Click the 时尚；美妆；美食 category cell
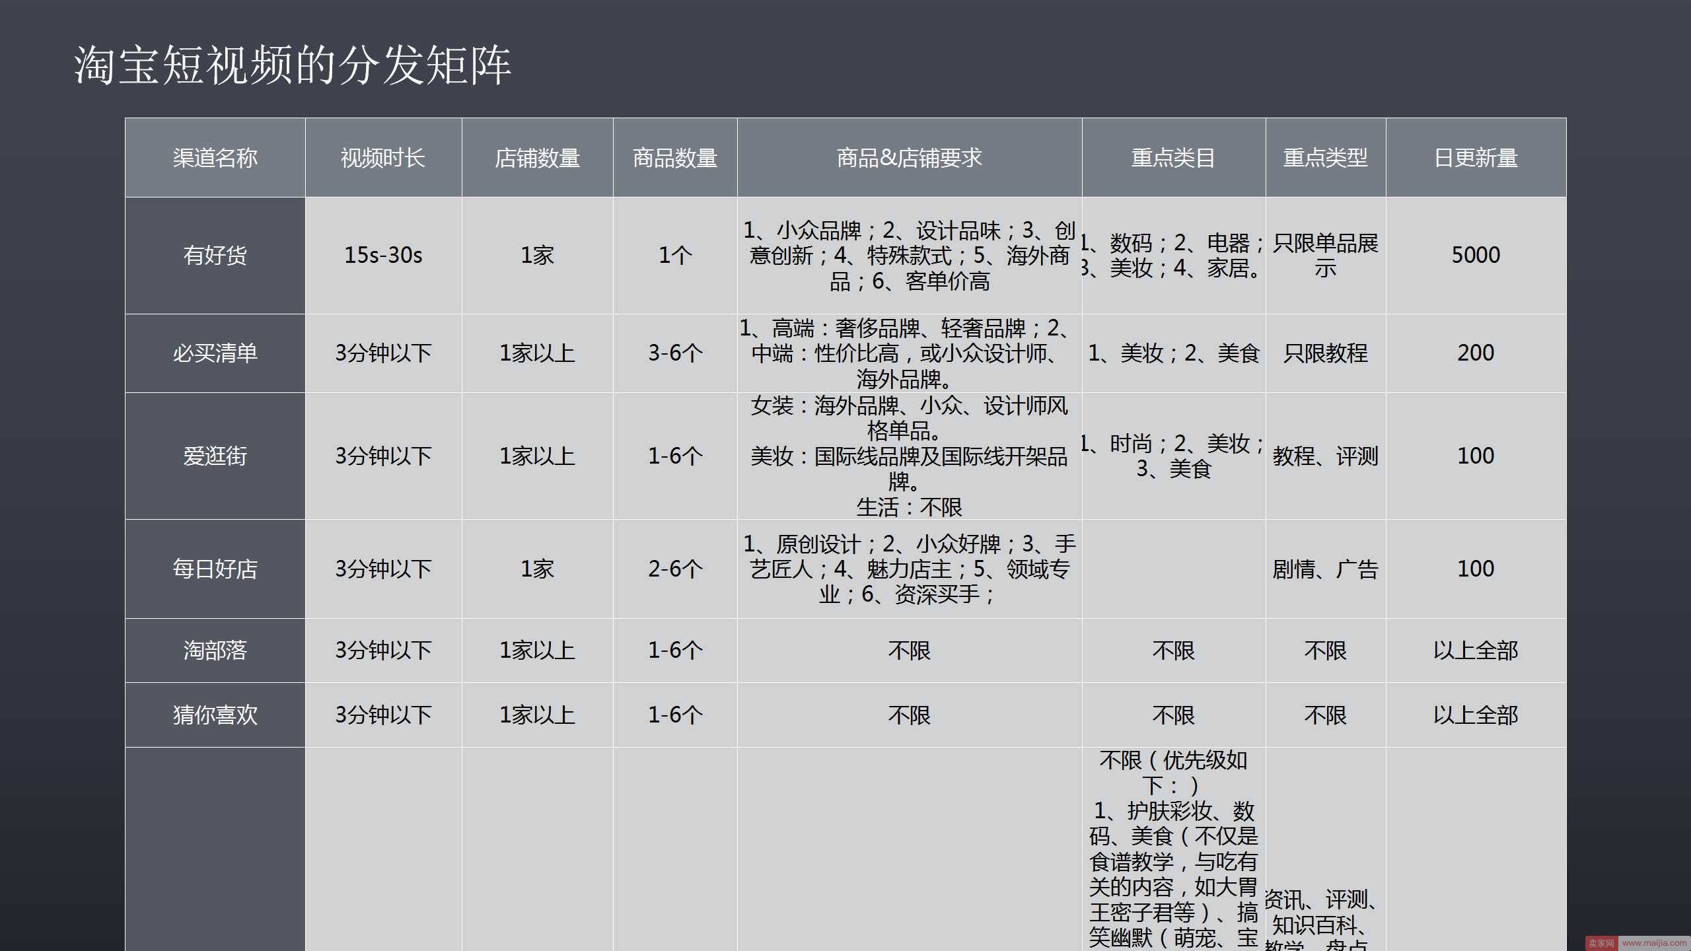 1174,456
